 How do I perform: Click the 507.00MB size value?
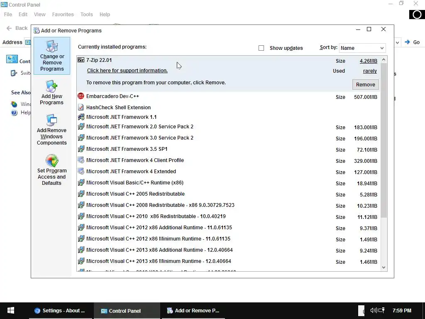[x=365, y=97]
